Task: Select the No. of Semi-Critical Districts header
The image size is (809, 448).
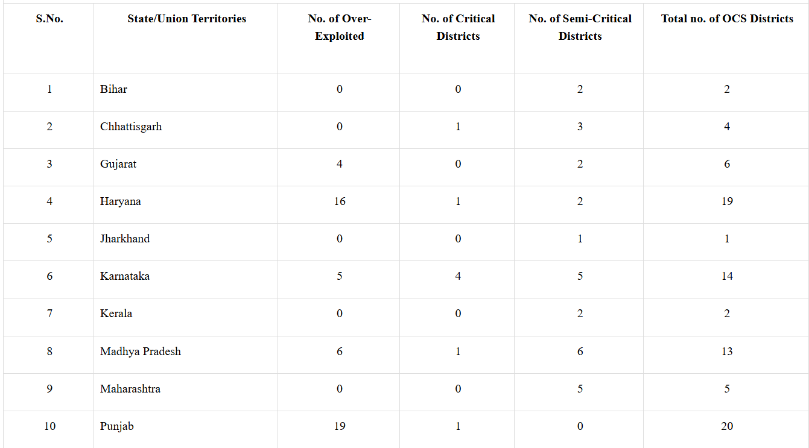Action: click(x=580, y=27)
